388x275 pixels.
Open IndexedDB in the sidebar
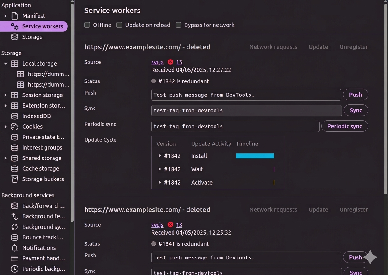(36, 116)
